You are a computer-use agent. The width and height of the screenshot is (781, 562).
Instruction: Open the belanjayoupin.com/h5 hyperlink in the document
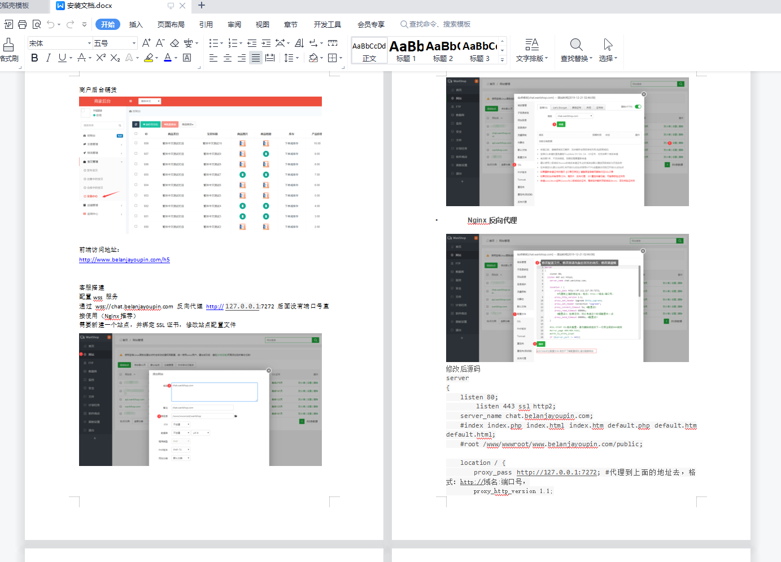(x=124, y=260)
